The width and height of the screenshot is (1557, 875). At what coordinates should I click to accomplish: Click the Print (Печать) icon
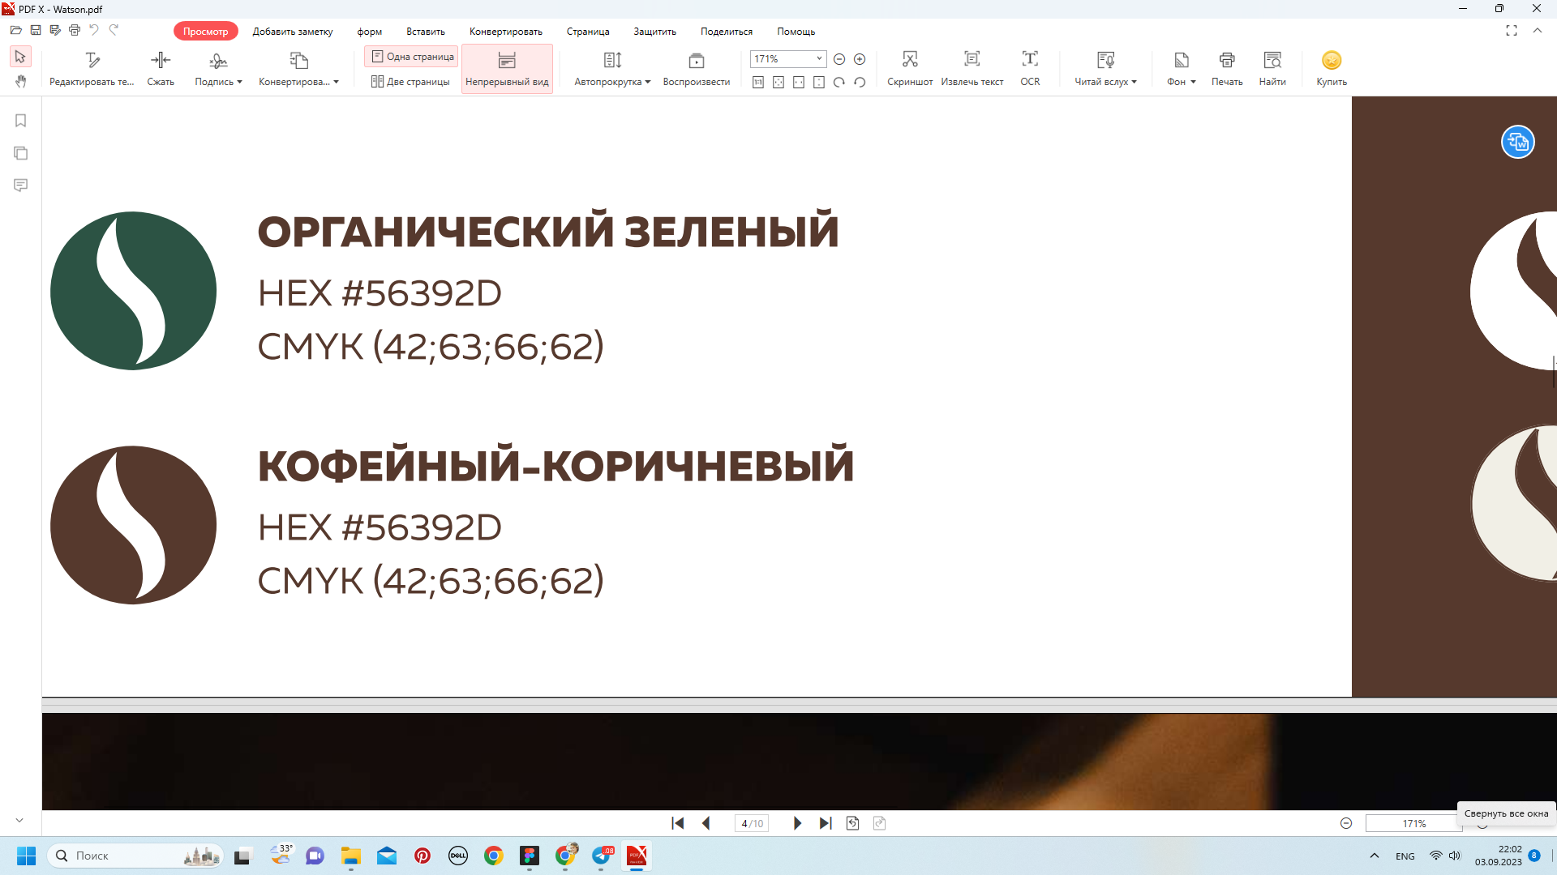click(x=1227, y=61)
